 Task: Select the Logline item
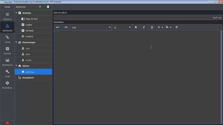33,25
